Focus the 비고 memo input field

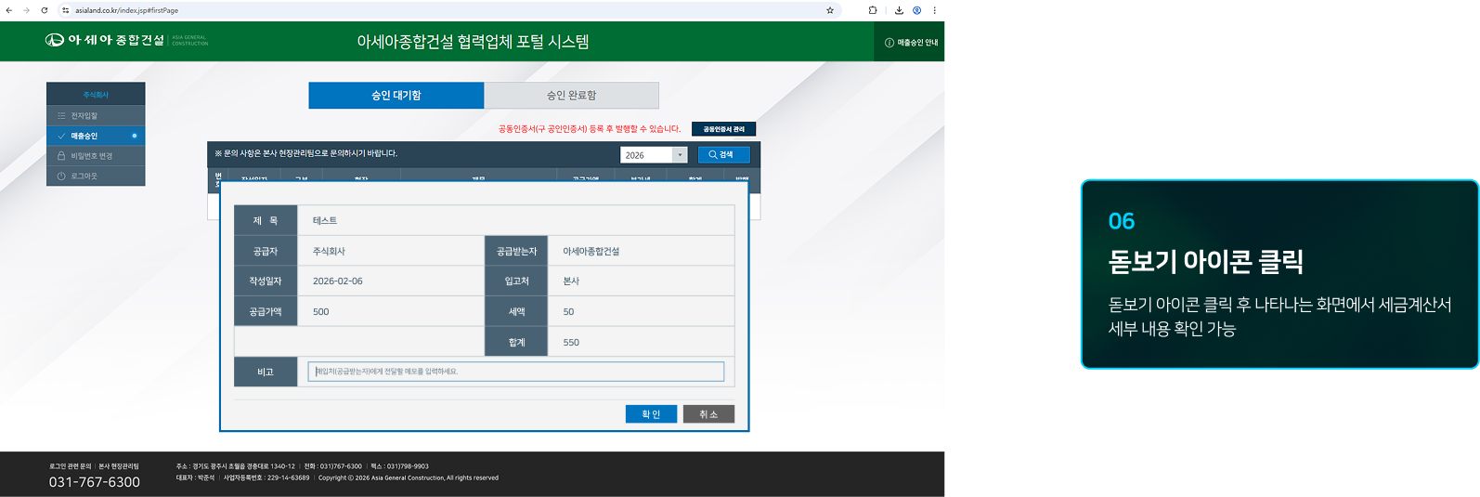click(x=516, y=372)
